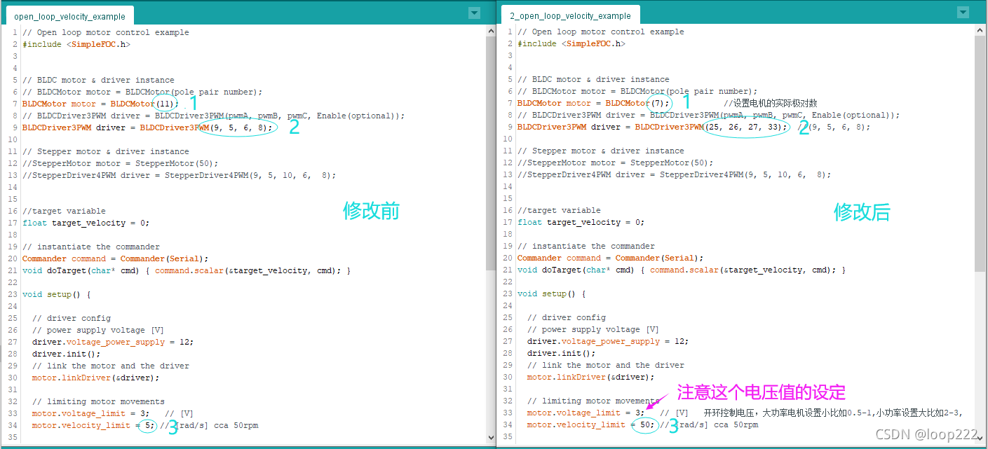Screen dimensions: 988x449
Task: Click '// instantiate the commander' in the open_loop_velocity_example editor
Action: pos(91,247)
